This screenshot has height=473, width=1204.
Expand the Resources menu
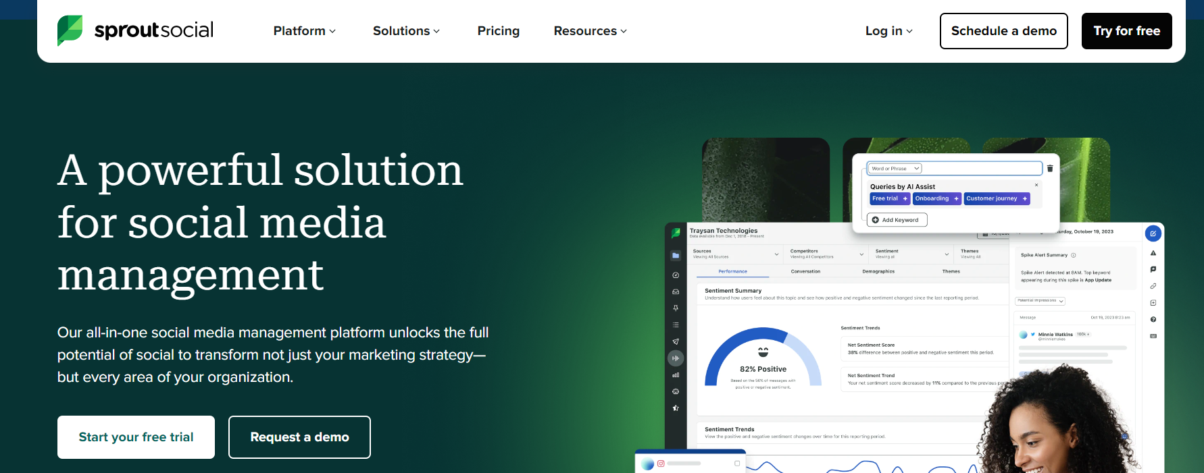[x=590, y=31]
